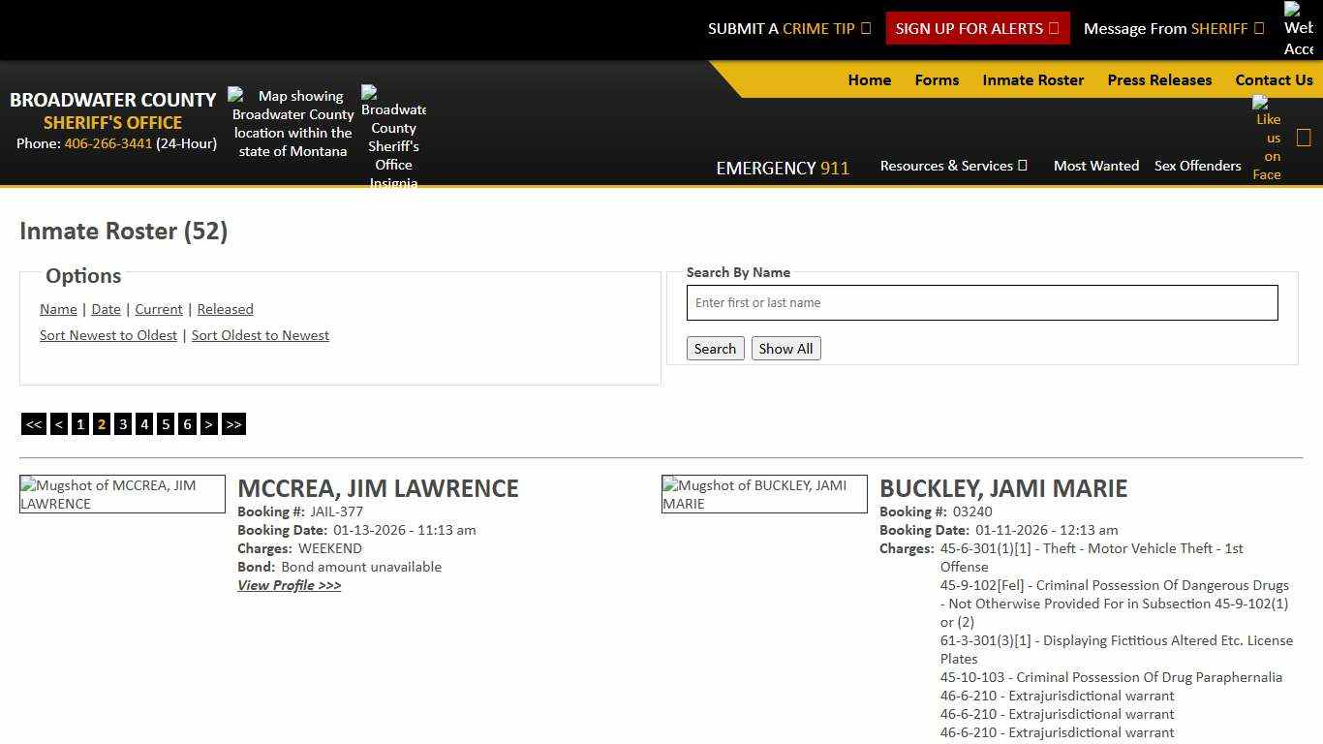Sort inmates using Sort Oldest to Newest
The image size is (1323, 744).
[261, 334]
